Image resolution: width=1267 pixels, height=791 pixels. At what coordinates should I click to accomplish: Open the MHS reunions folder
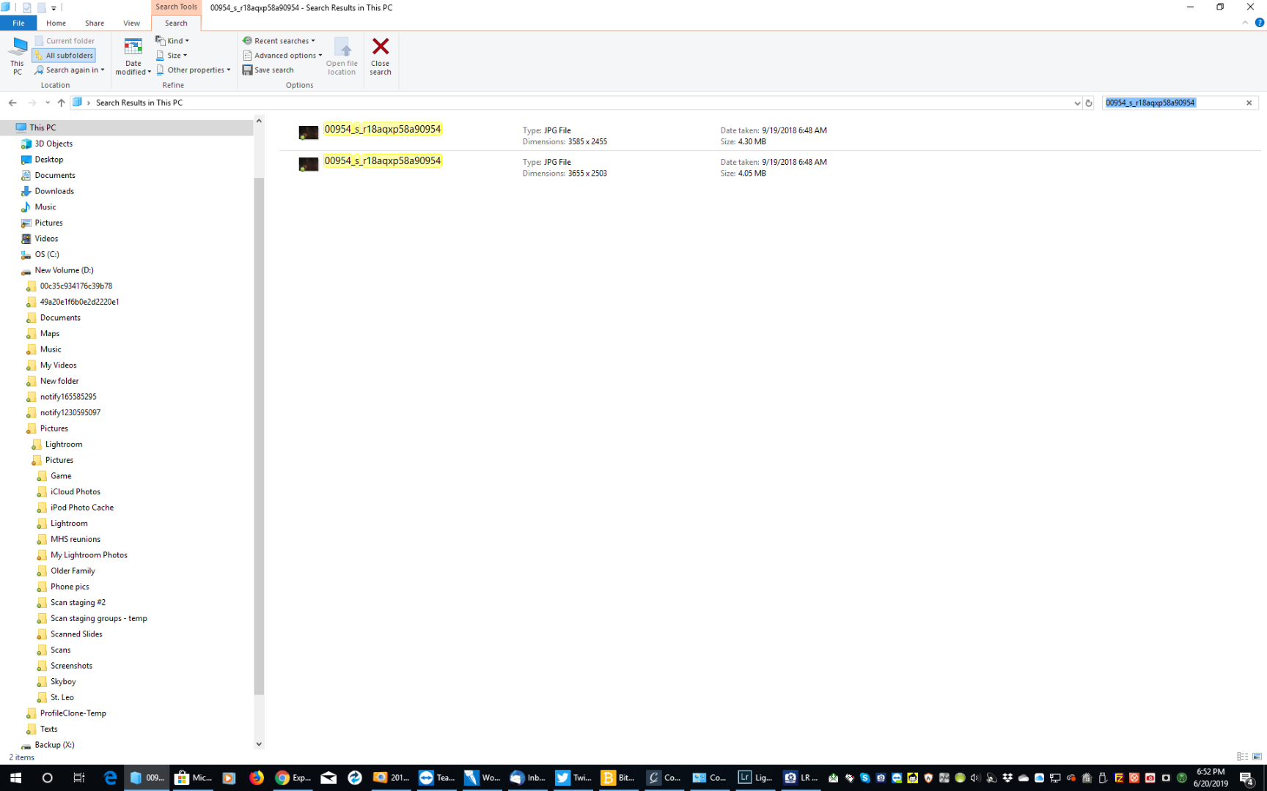pos(76,539)
